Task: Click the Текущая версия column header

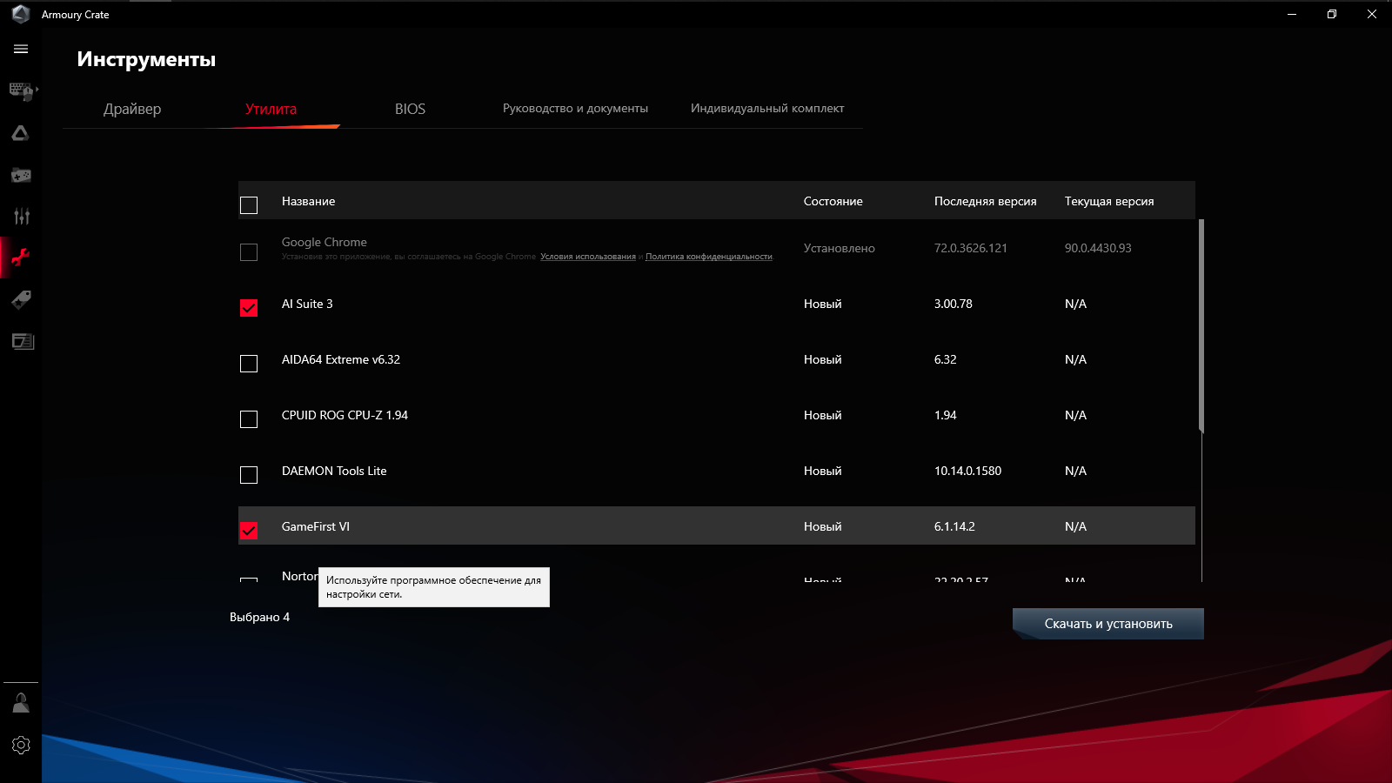Action: (1109, 201)
